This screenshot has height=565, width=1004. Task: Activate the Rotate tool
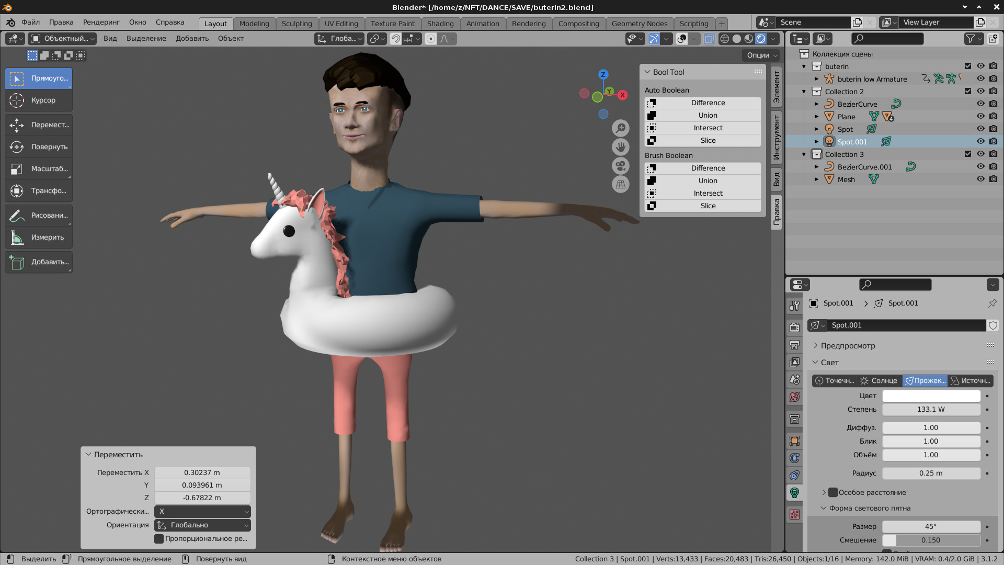point(39,147)
